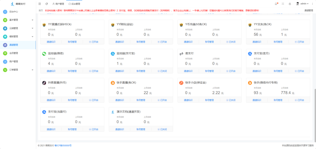Screen dimensions: 316x149
Task: Click the 萌萌支付 logo icon
Action: pos(12,4)
